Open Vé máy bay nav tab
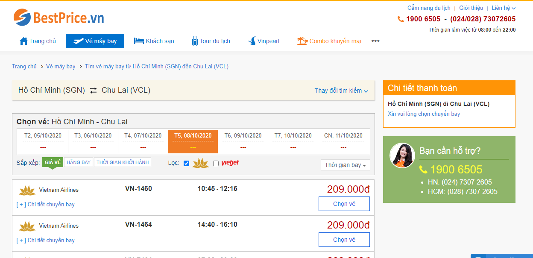533x258 pixels. [x=95, y=41]
